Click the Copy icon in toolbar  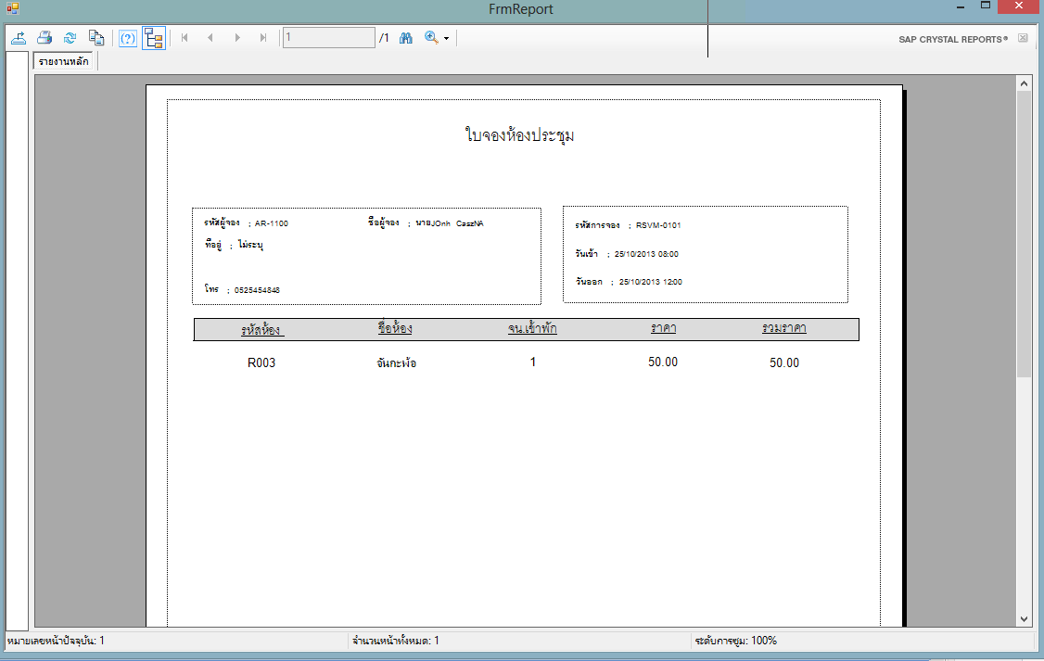[95, 38]
